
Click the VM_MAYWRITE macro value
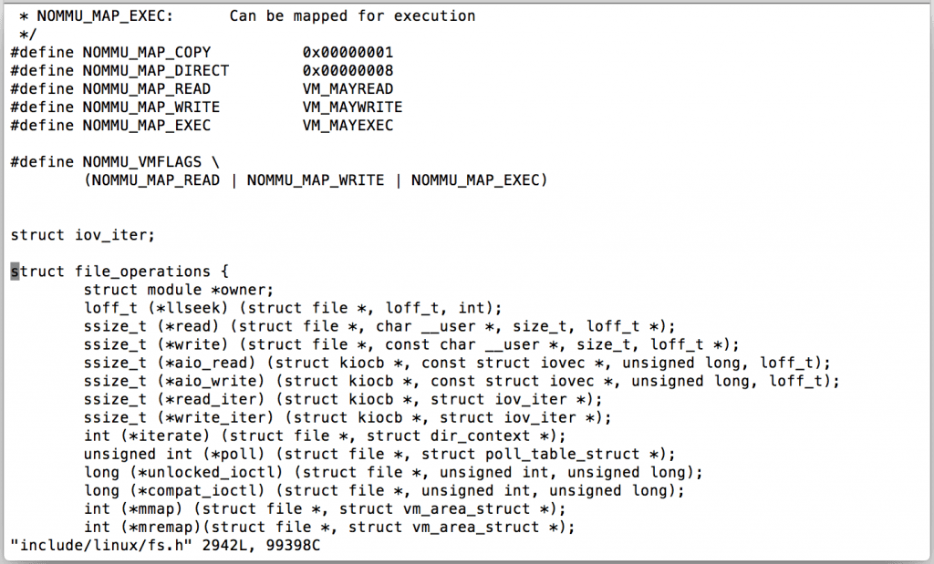(x=352, y=108)
